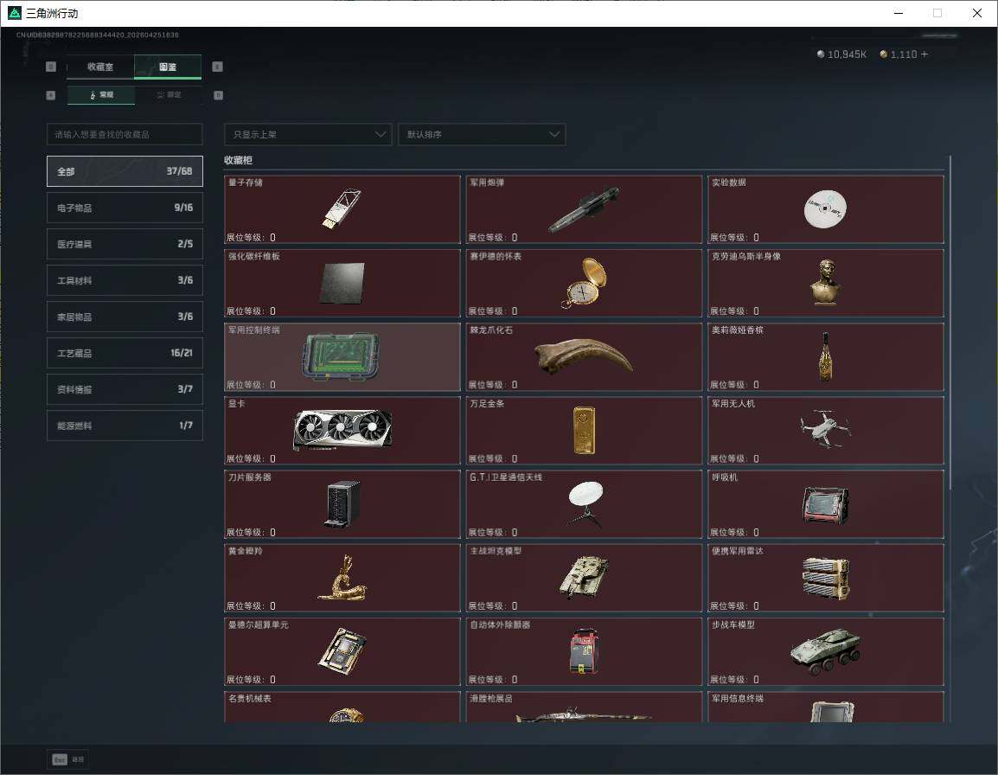Filter by 医疗道具 category
This screenshot has width=998, height=775.
coord(125,244)
